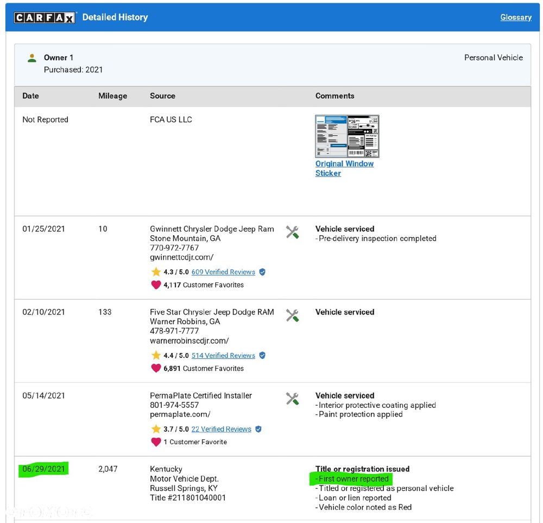Click the service wrench icon for Gwinnett Chrysler

(x=292, y=232)
